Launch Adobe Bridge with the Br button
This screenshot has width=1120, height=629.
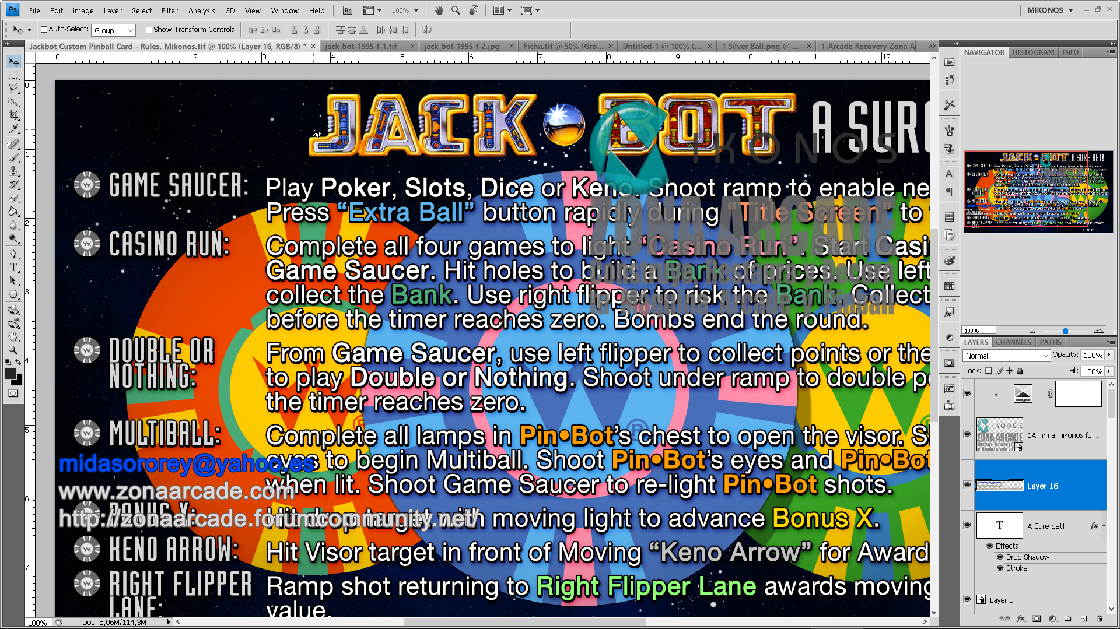coord(346,10)
